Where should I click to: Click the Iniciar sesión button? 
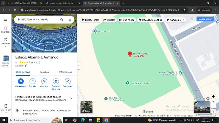click(205, 19)
